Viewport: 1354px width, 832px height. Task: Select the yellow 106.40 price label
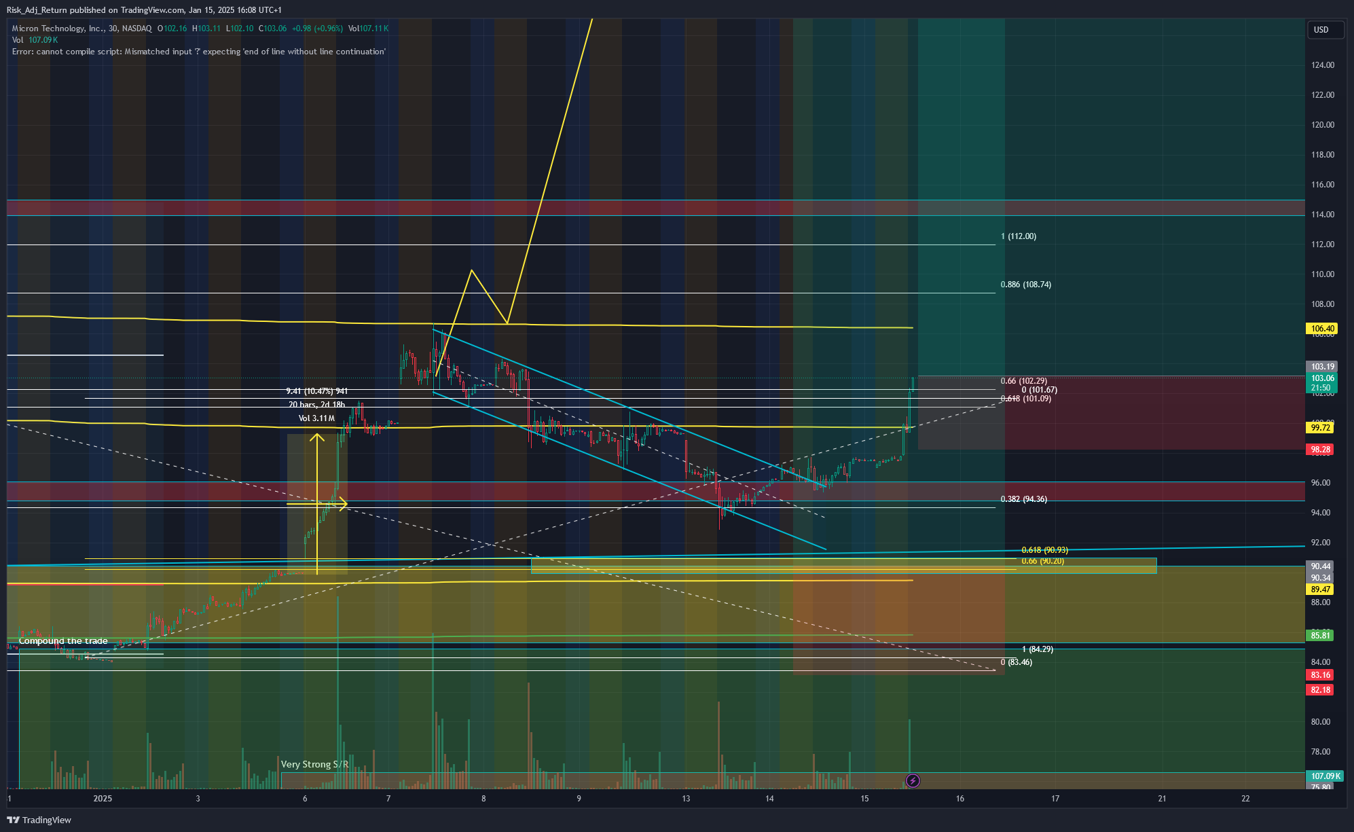1322,329
